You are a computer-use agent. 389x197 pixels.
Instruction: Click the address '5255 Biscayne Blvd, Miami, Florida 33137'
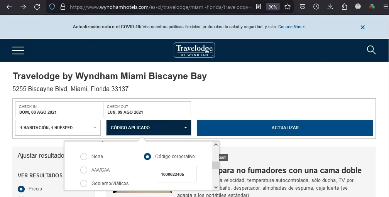coord(71,89)
